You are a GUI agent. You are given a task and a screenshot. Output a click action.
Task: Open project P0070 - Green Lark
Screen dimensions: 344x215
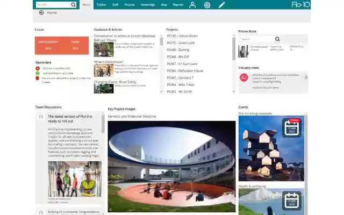tap(181, 43)
